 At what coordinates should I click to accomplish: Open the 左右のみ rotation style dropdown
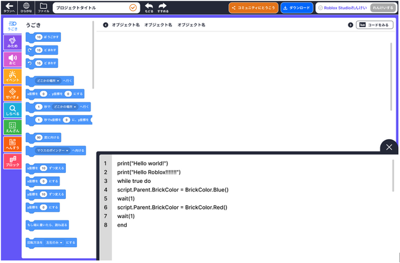tap(54, 242)
